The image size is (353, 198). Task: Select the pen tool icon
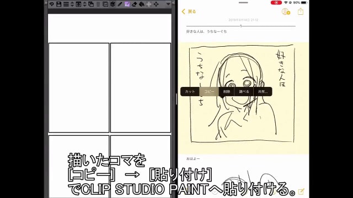(120, 4)
